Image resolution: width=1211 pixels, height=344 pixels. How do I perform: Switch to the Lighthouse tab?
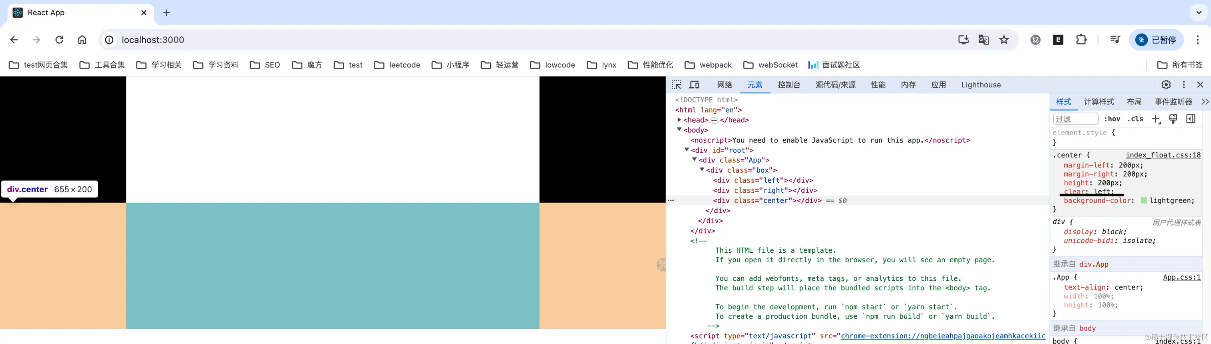[x=981, y=85]
